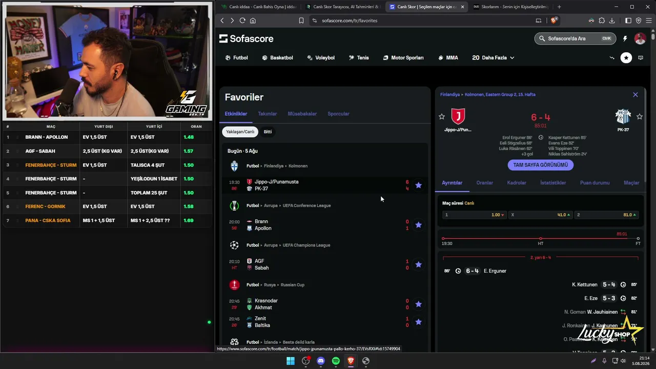Switch to the Kadrolar detail tab
This screenshot has width=656, height=369.
(517, 183)
